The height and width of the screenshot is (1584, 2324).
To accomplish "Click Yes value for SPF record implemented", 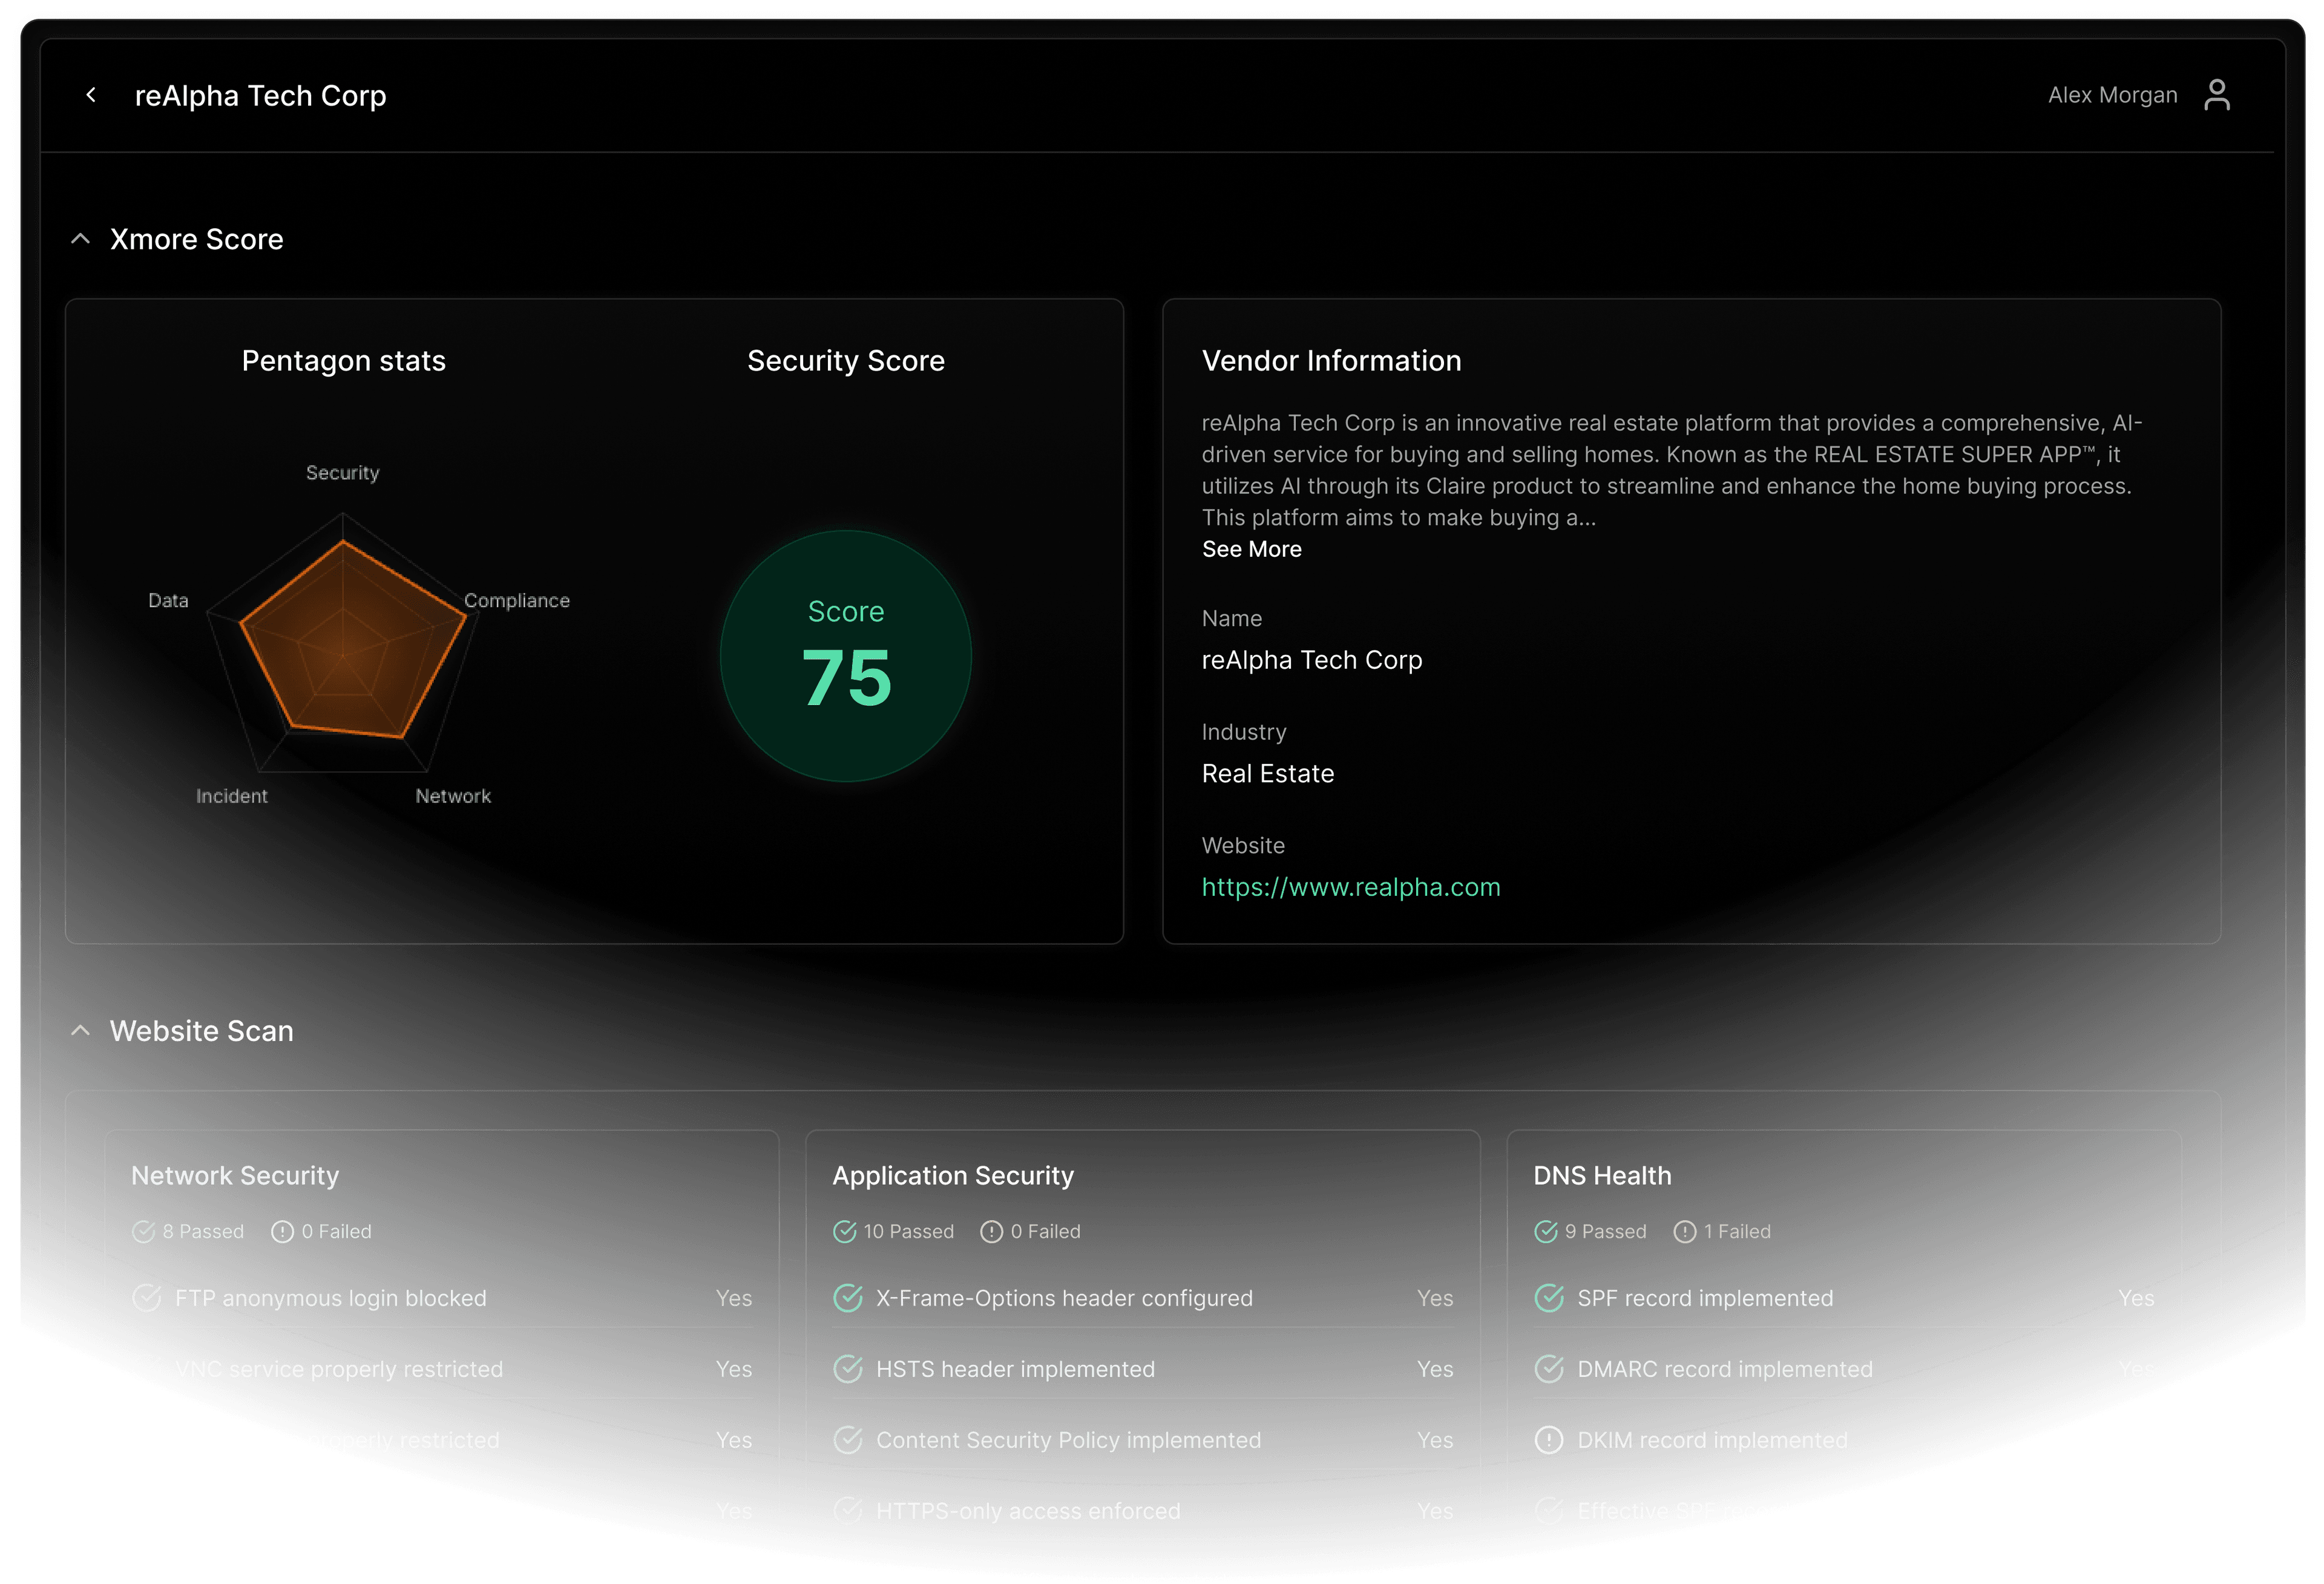I will point(2136,1298).
